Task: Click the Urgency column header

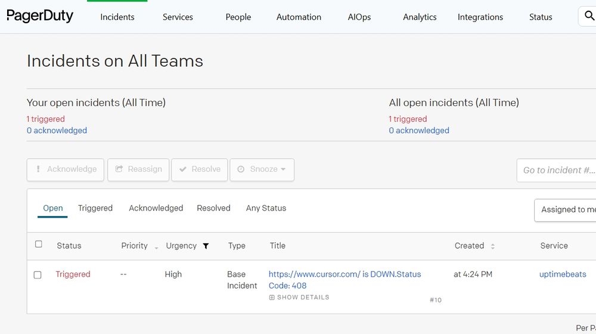Action: pyautogui.click(x=181, y=246)
